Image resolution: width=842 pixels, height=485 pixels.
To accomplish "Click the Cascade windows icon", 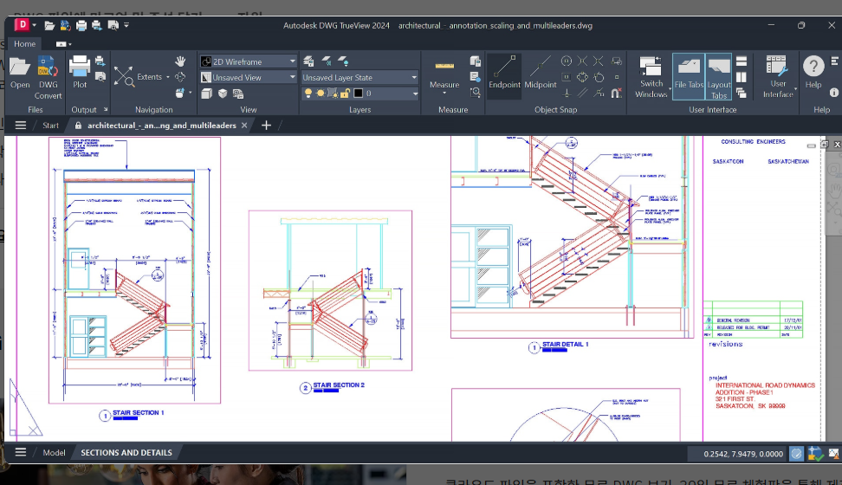I will (x=742, y=94).
